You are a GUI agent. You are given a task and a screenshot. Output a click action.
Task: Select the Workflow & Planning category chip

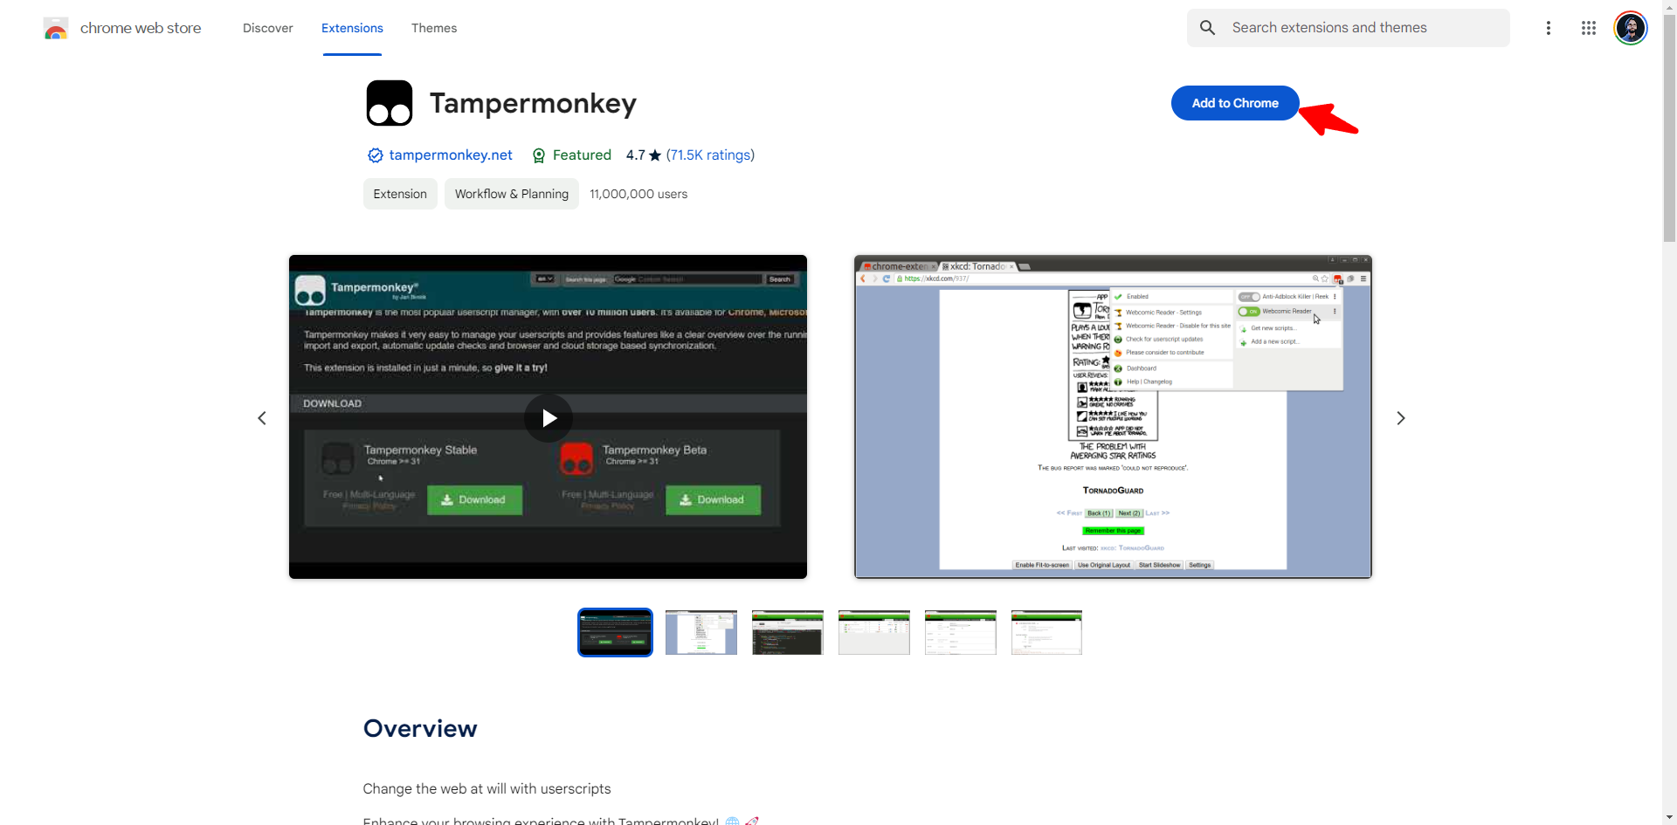[511, 194]
